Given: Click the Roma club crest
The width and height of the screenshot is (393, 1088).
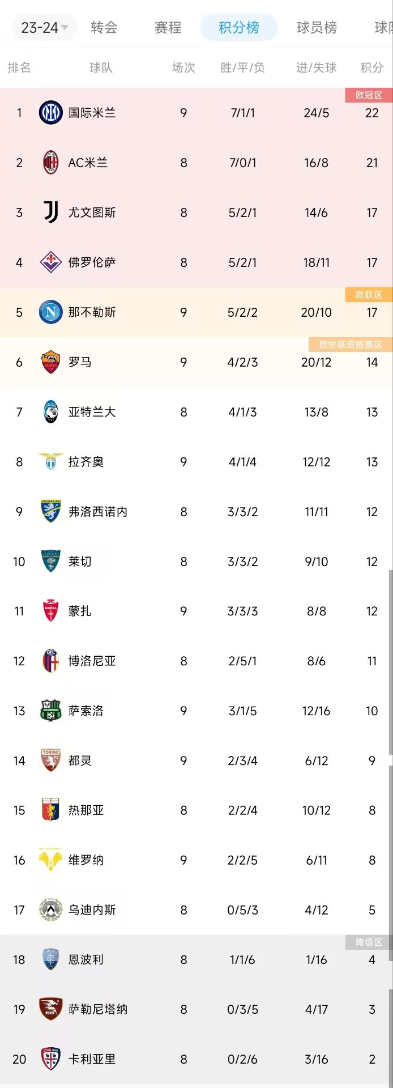Looking at the screenshot, I should tap(50, 362).
